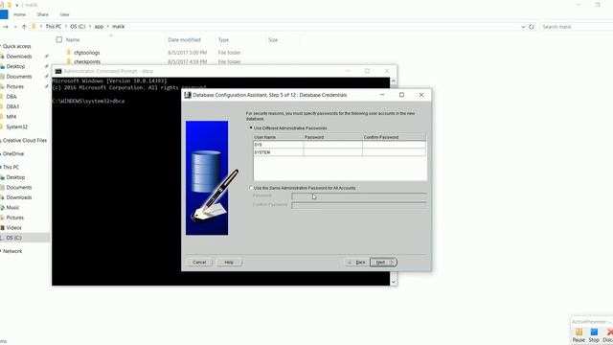Select app in the address breadcrumb
This screenshot has height=345, width=613.
(x=99, y=27)
